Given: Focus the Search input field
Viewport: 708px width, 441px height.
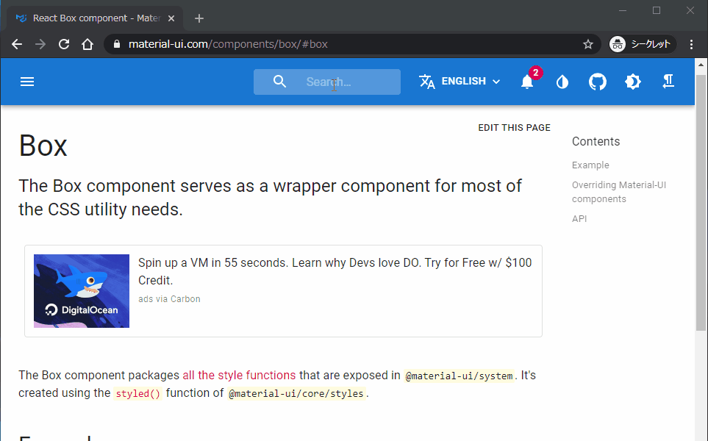Looking at the screenshot, I should pyautogui.click(x=327, y=82).
